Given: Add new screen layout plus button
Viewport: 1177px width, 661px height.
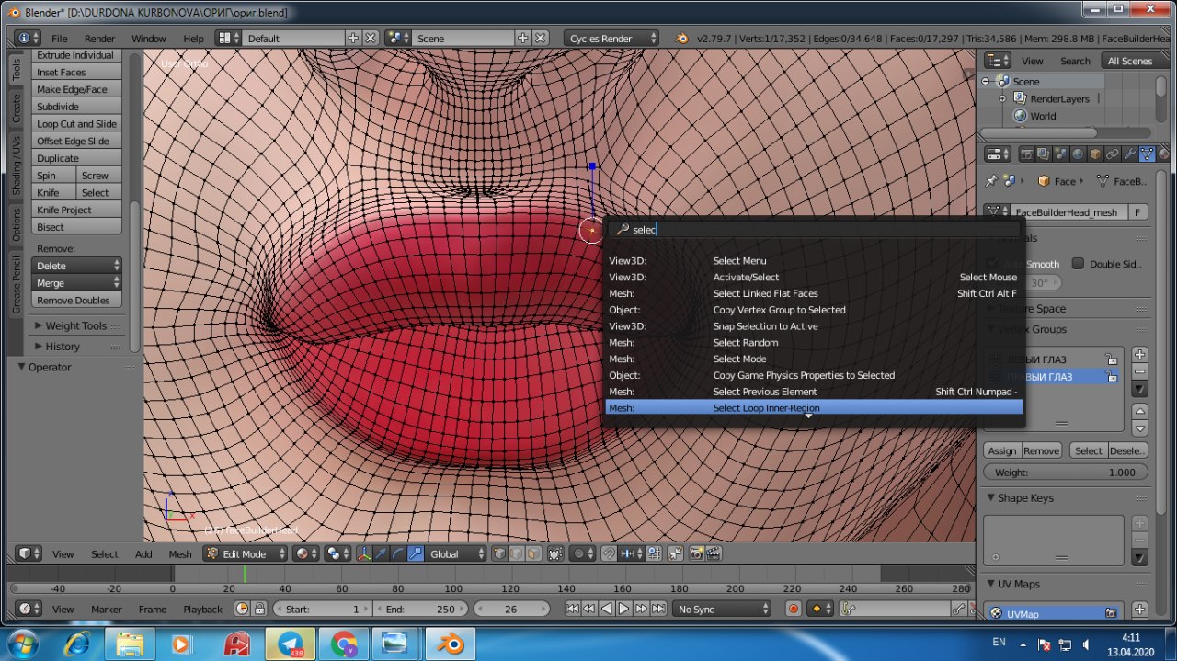Looking at the screenshot, I should click(353, 38).
